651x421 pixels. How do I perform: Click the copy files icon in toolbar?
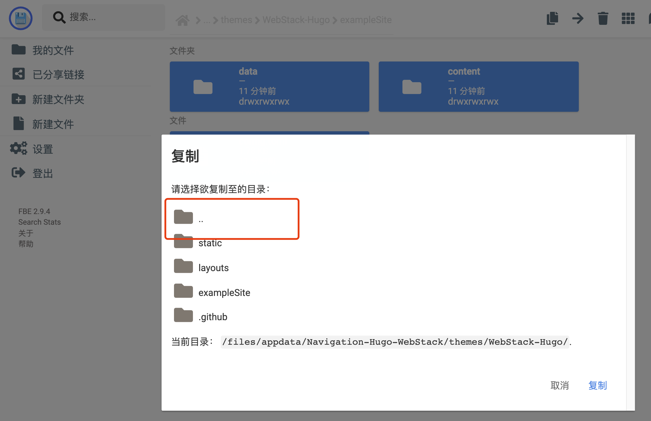(x=552, y=18)
